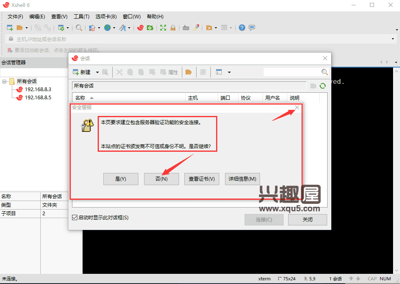400x284 pixels.
Task: Close the 安全警报 dialog with the X
Action: point(297,107)
